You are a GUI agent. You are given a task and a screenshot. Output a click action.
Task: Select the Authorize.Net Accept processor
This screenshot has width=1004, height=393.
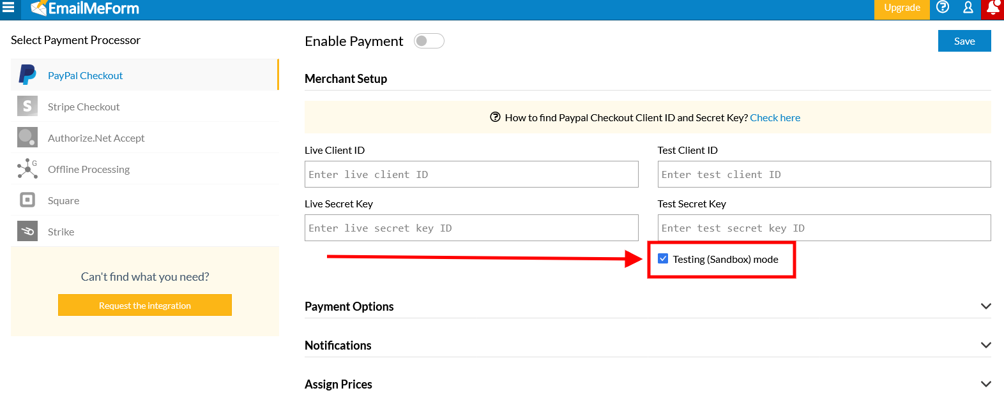145,137
